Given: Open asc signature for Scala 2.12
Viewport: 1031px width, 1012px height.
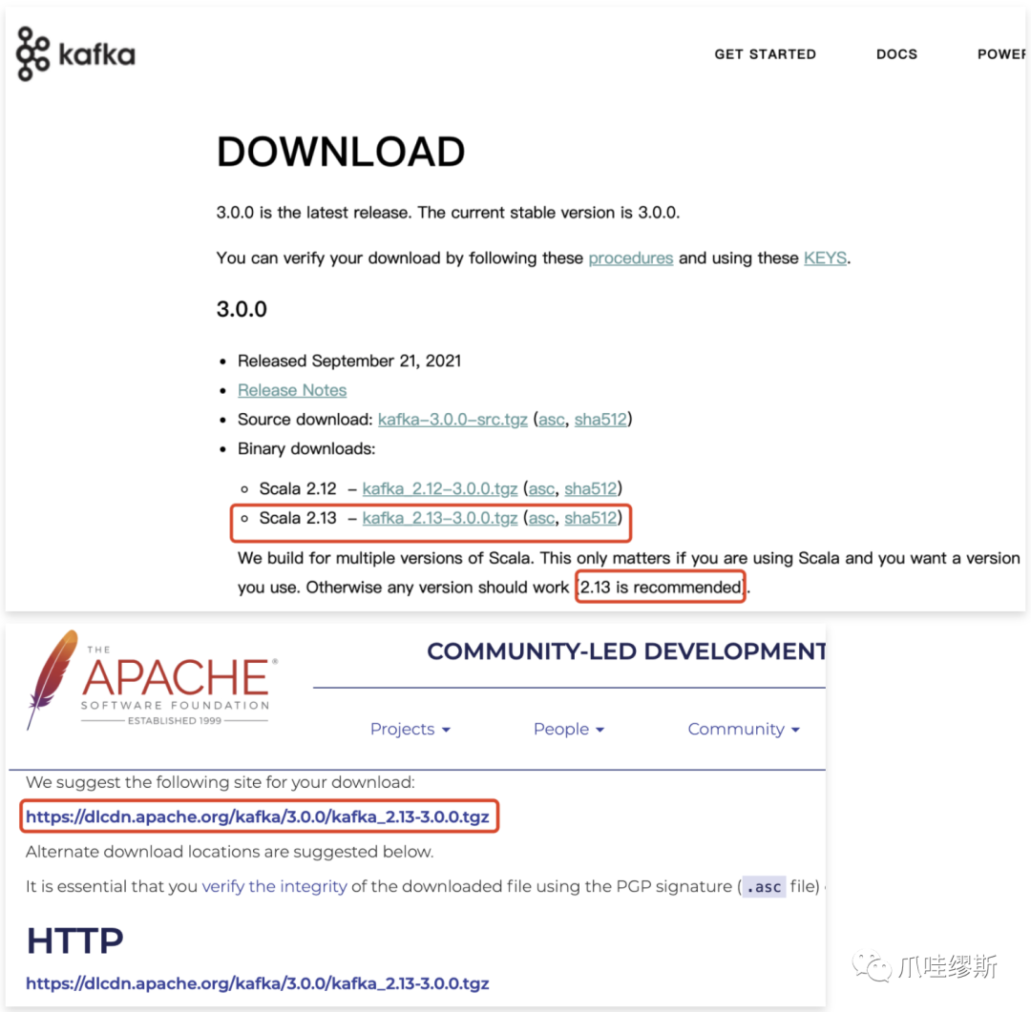Looking at the screenshot, I should pos(542,489).
